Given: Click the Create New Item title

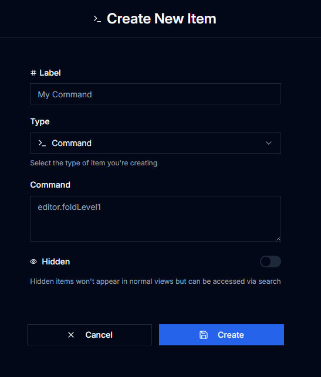Looking at the screenshot, I should (161, 19).
